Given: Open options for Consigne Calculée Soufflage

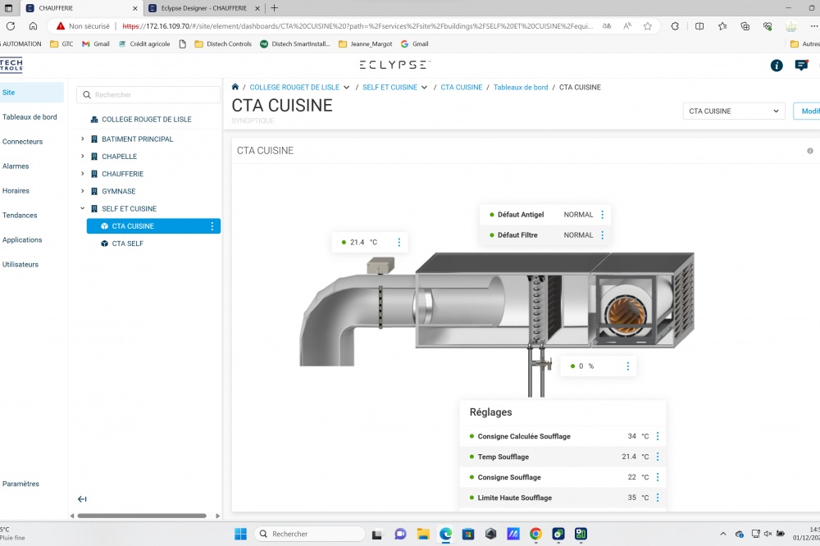Looking at the screenshot, I should pyautogui.click(x=658, y=436).
